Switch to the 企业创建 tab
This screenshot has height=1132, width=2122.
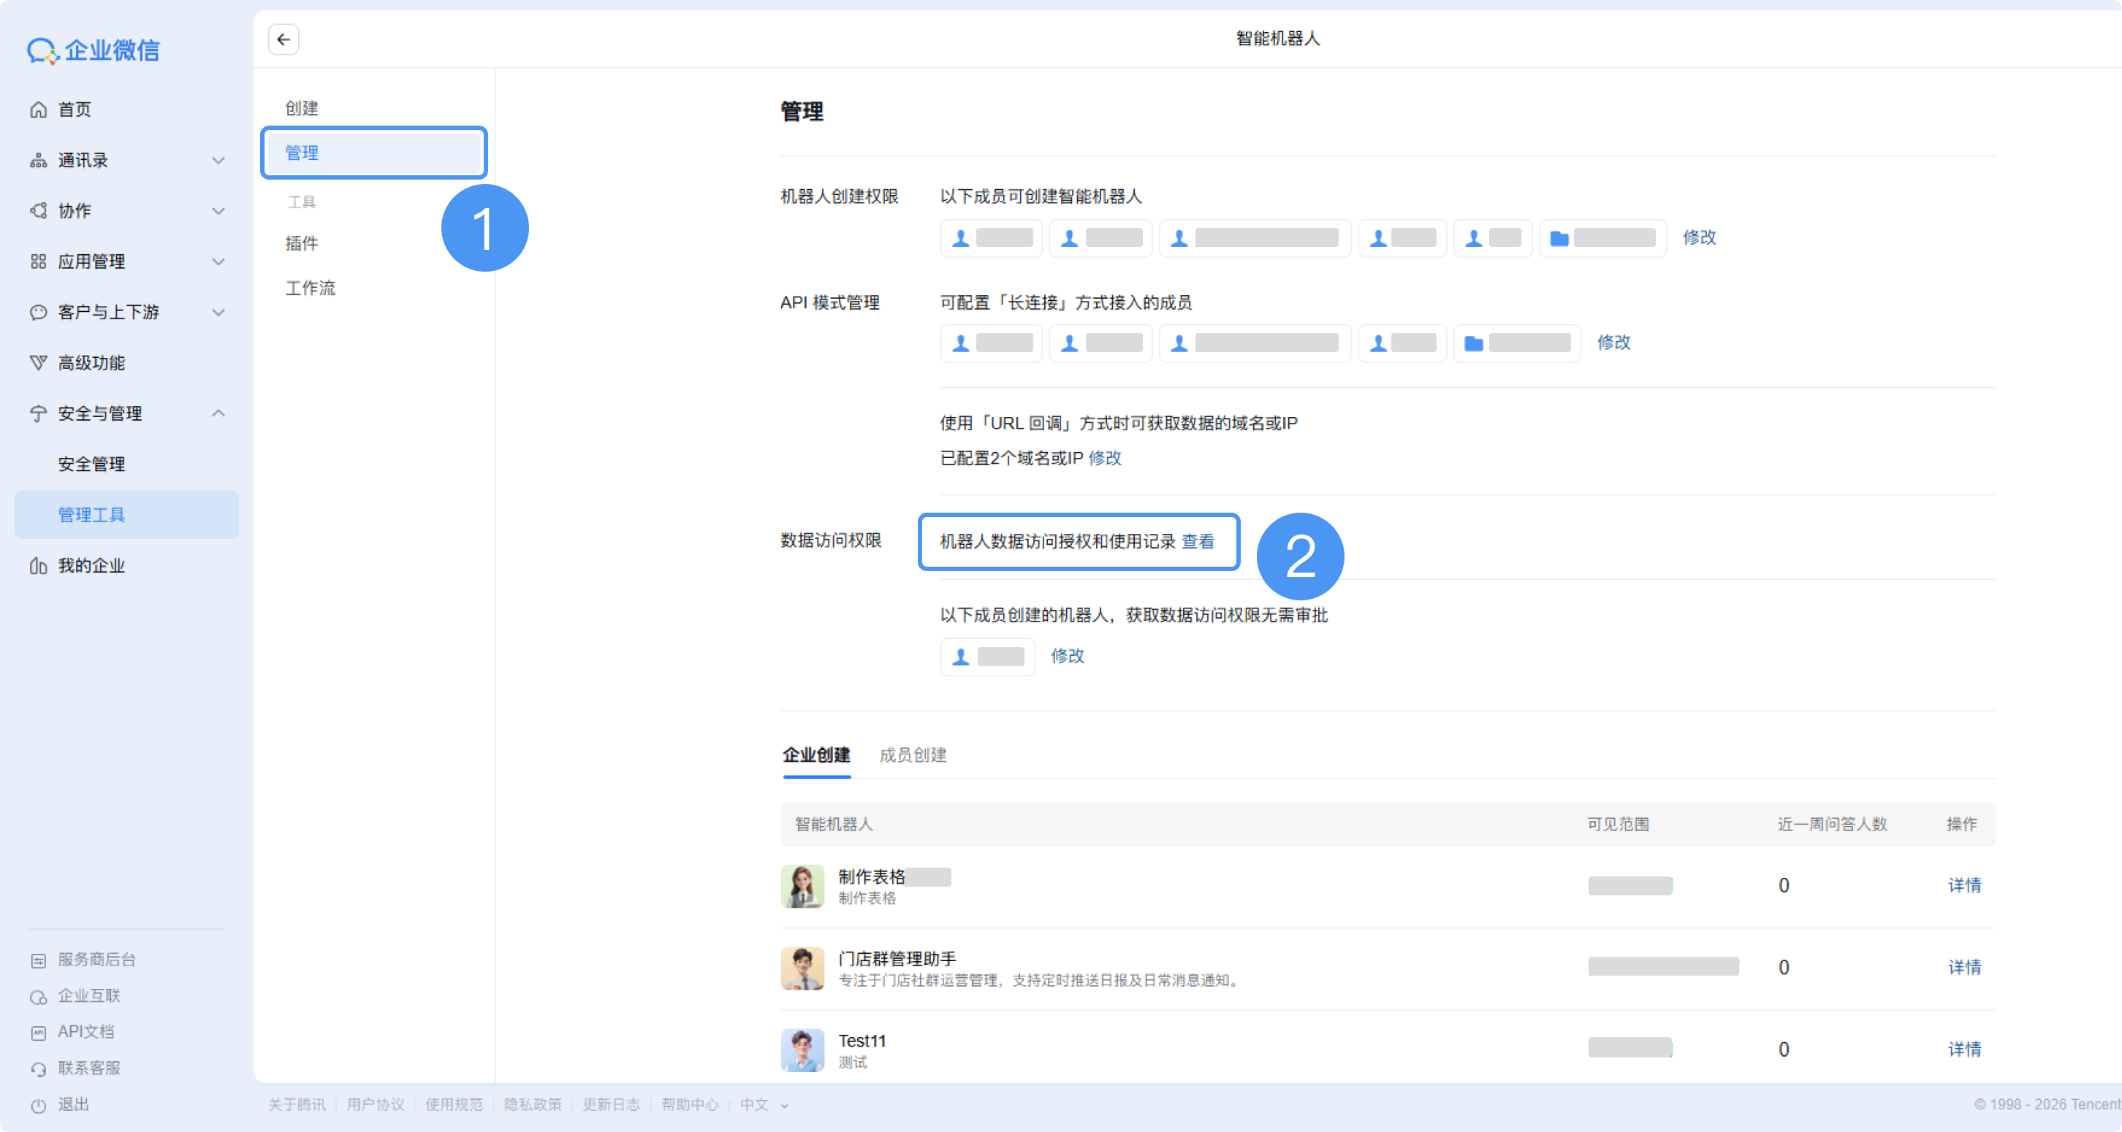coord(816,755)
